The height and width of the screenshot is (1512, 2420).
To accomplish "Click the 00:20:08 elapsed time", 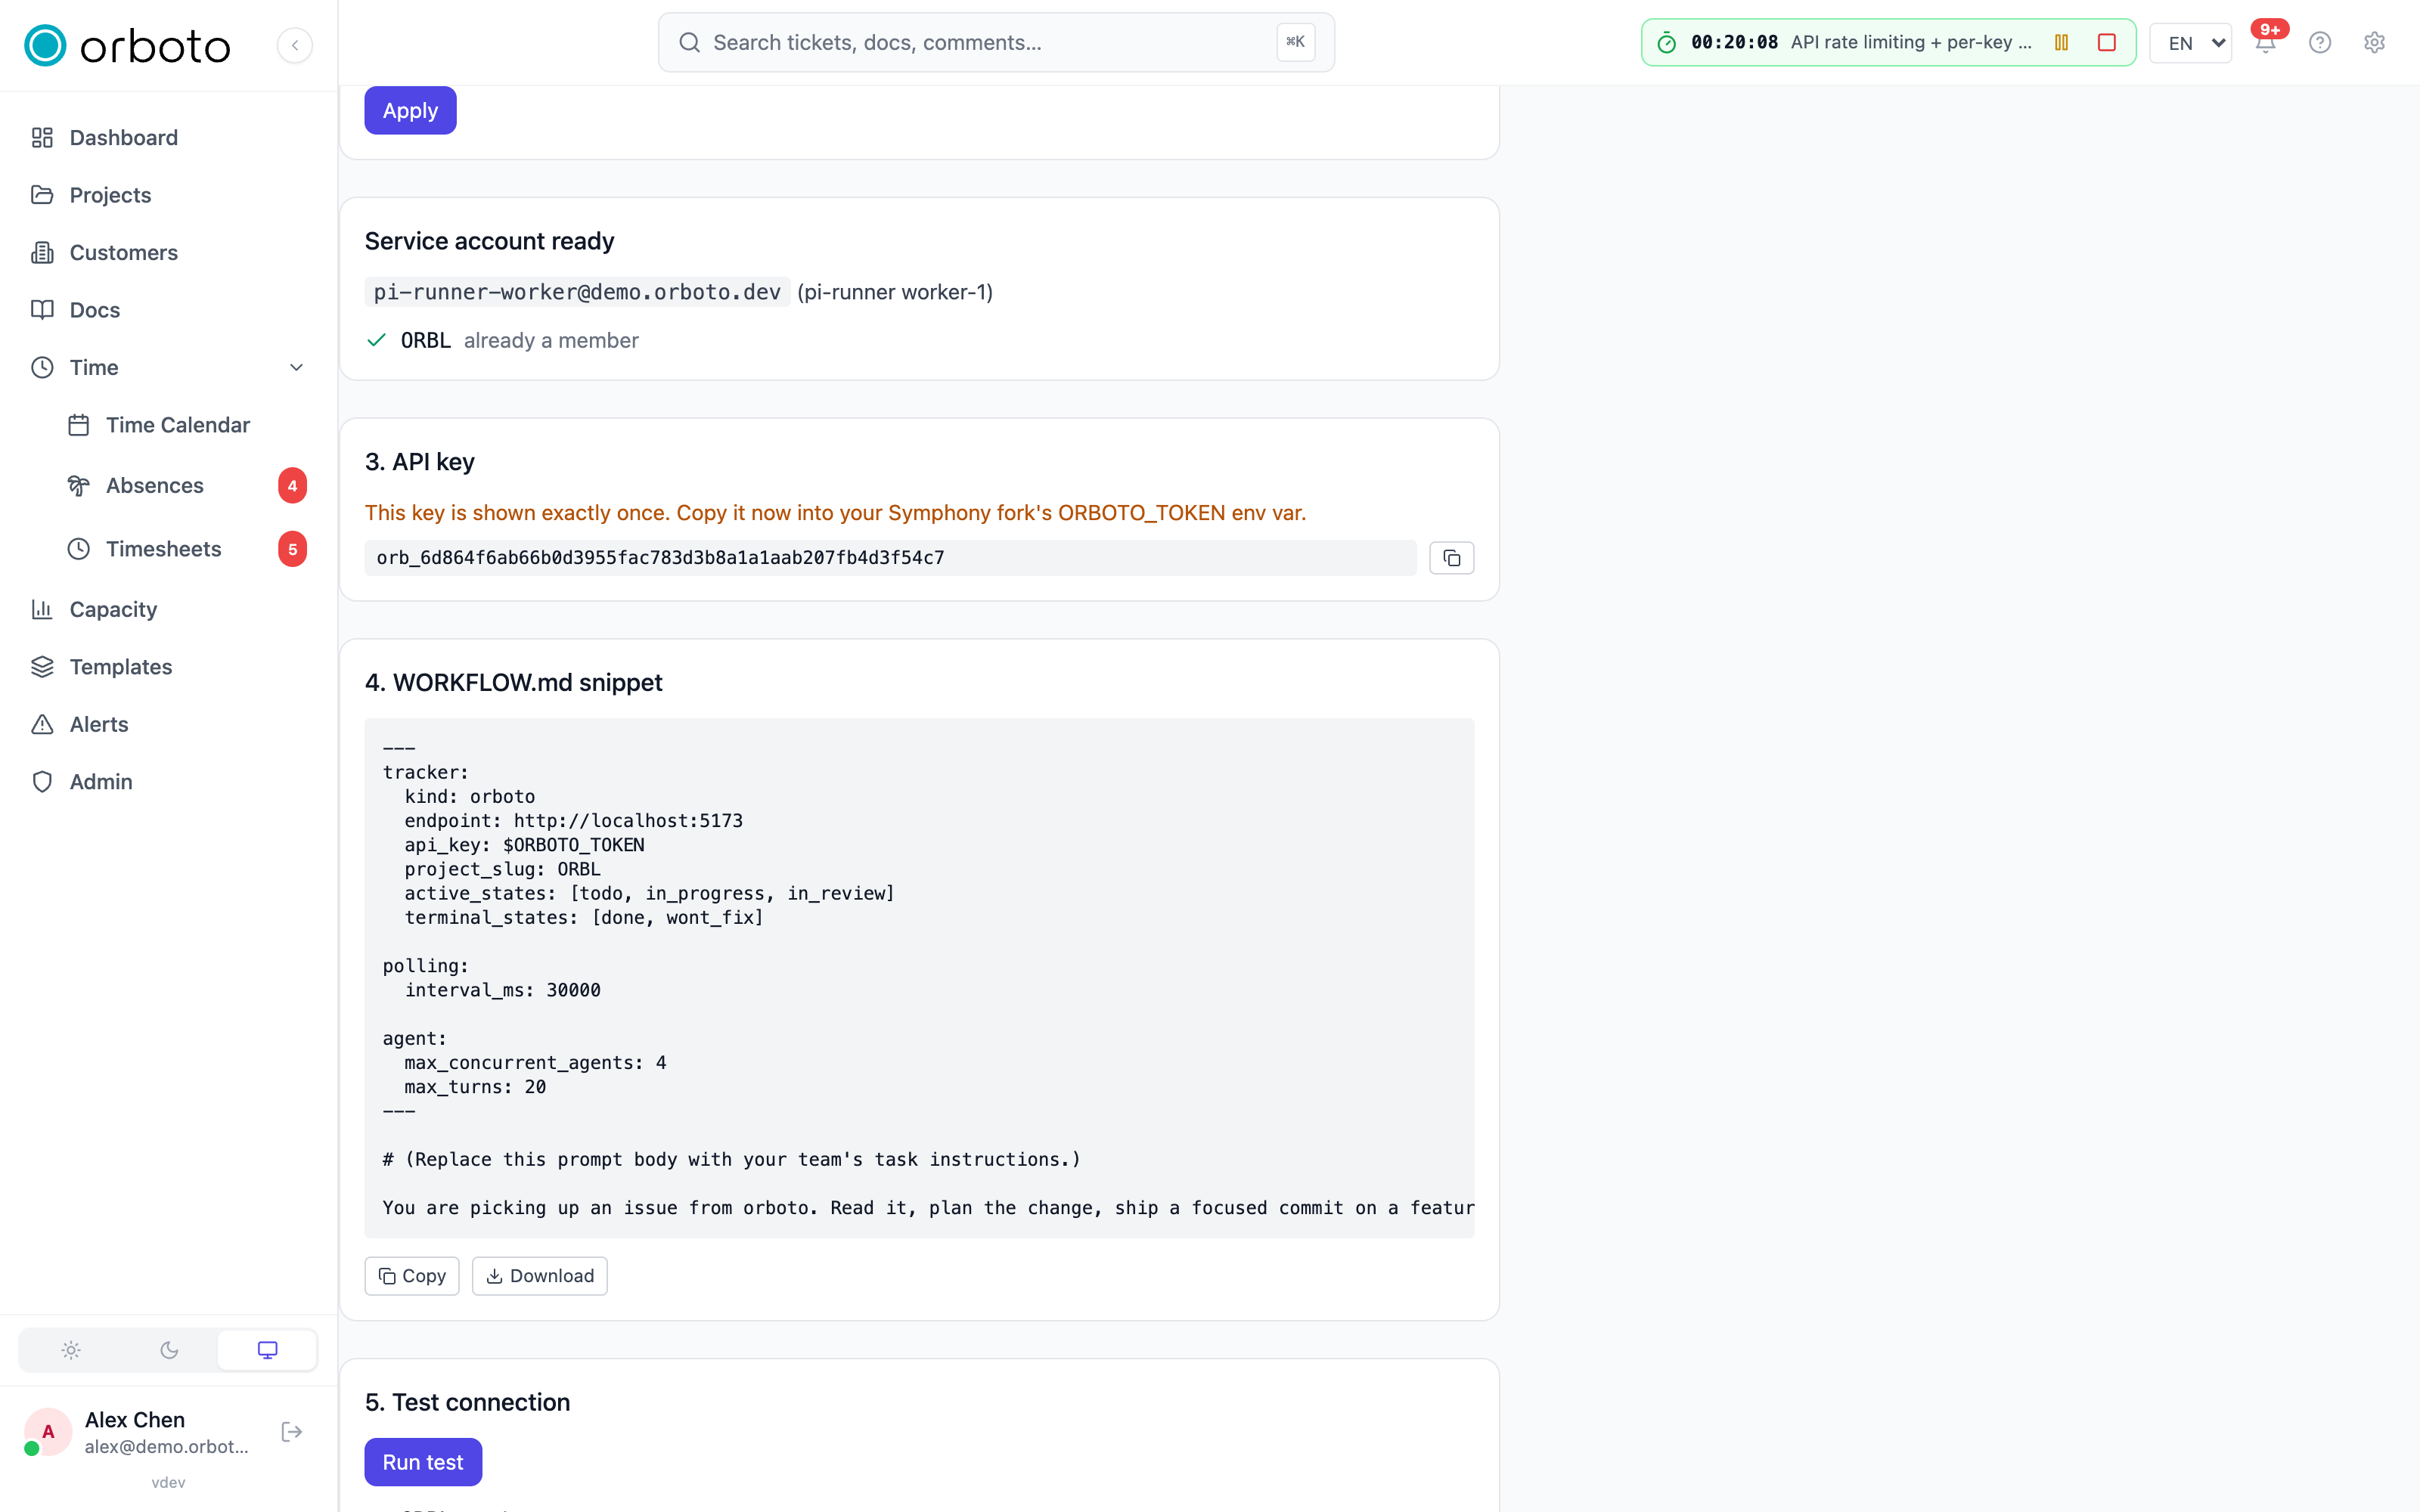I will [x=1734, y=42].
